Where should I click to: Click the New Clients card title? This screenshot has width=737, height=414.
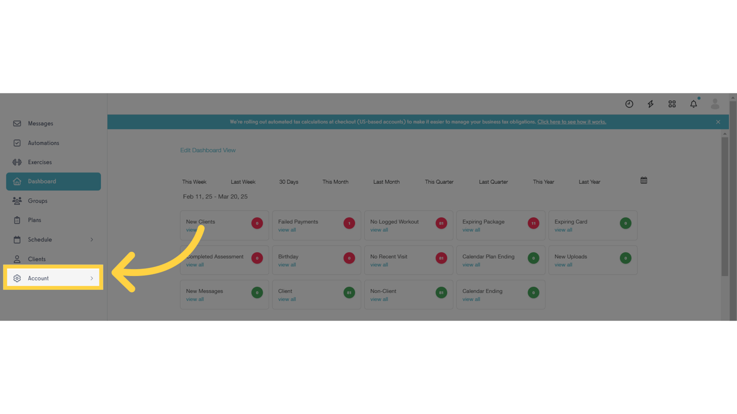(x=201, y=222)
